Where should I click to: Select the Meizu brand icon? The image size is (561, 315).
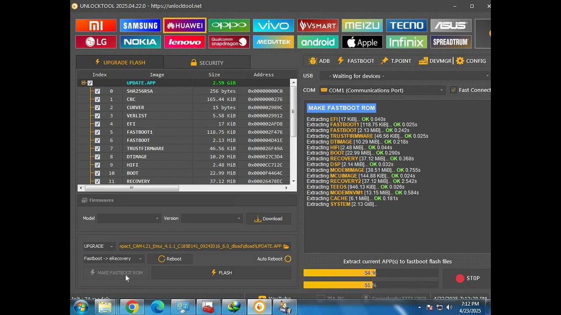tap(362, 25)
